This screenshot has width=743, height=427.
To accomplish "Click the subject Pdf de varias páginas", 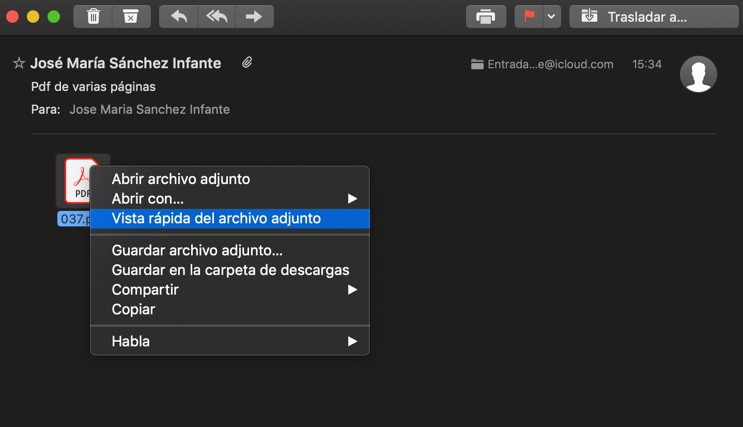I will click(x=94, y=87).
